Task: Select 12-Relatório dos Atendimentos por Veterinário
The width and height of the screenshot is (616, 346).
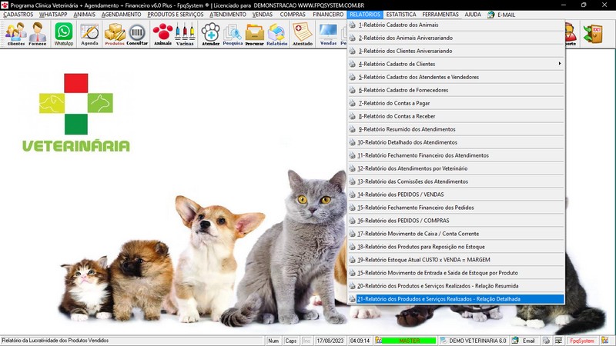Action: tap(456, 168)
